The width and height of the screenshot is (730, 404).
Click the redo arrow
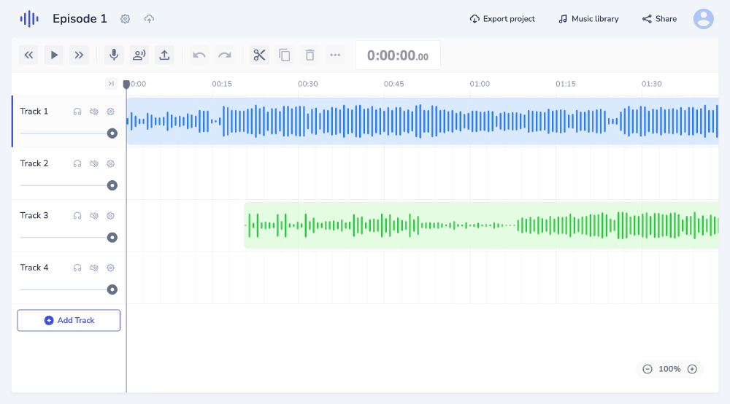pos(224,55)
